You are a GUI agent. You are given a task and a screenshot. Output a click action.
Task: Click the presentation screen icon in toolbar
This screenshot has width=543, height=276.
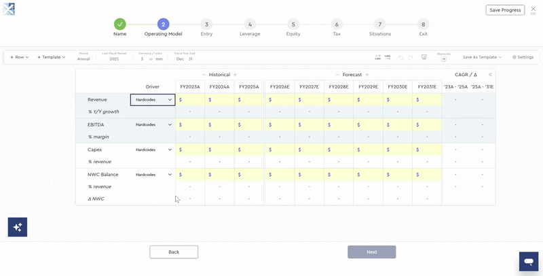tap(424, 57)
